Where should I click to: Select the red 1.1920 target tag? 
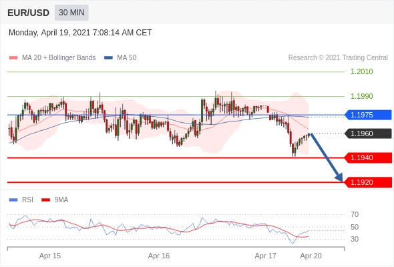pos(368,182)
